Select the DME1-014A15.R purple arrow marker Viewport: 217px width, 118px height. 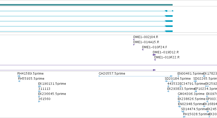[134, 45]
